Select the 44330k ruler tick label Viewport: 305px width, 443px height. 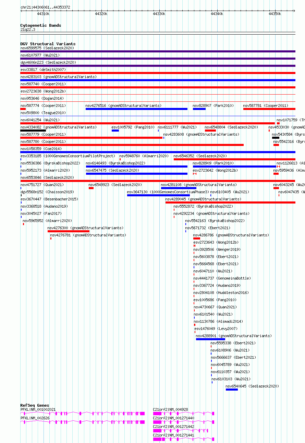click(x=159, y=14)
